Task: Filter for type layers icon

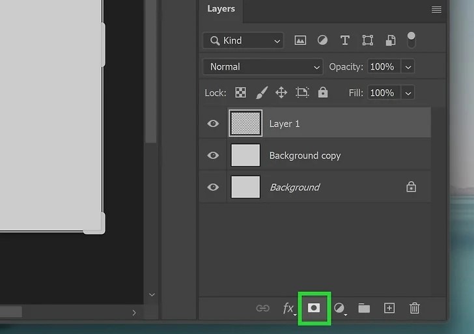Action: 345,40
